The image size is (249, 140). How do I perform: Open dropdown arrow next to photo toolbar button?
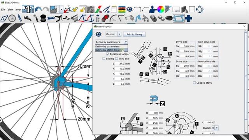point(61,9)
